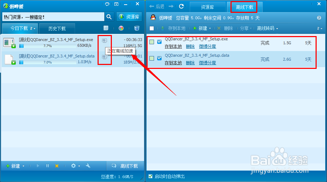Screen dimensions: 327x182
Task: Click the offline acceleration icon for Setup.data
Action: tap(104, 57)
